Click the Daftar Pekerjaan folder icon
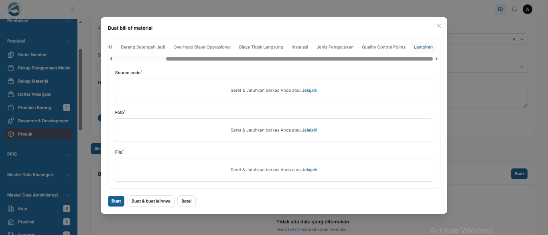The image size is (548, 235). [x=11, y=94]
